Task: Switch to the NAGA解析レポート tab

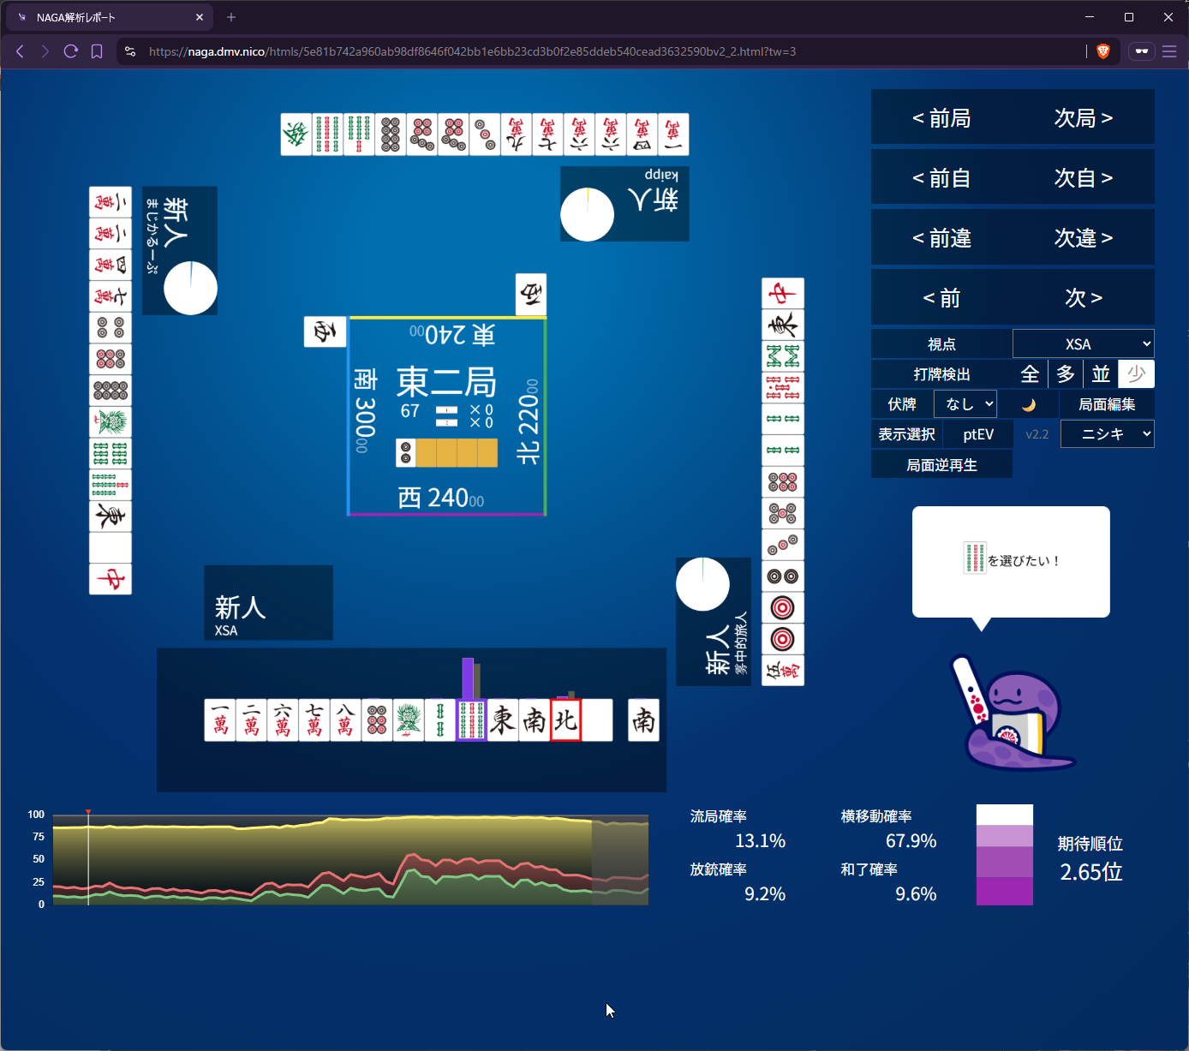Action: (x=107, y=17)
